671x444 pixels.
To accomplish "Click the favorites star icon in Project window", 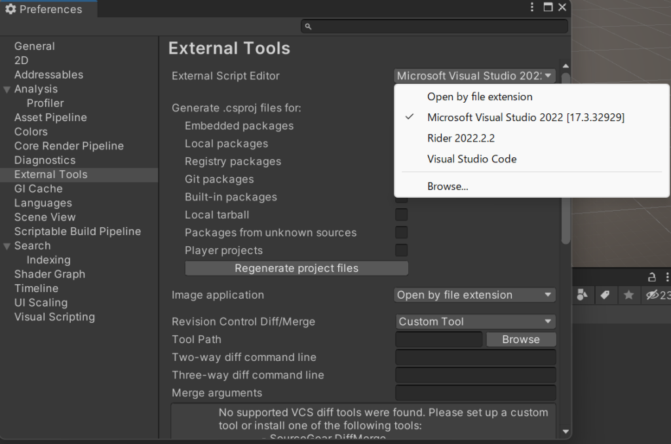I will coord(628,295).
